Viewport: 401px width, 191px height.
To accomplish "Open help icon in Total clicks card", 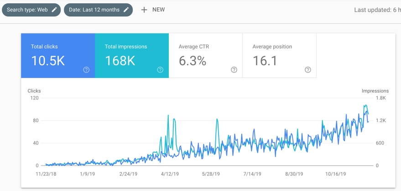I will click(x=86, y=70).
